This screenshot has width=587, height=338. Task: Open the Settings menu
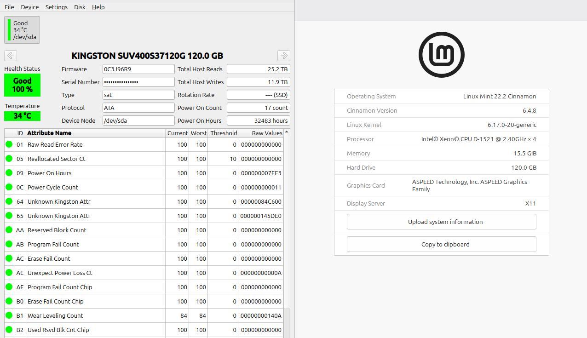click(56, 7)
